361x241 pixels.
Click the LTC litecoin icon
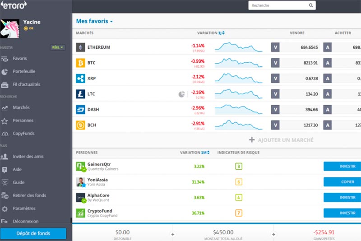[x=80, y=94]
